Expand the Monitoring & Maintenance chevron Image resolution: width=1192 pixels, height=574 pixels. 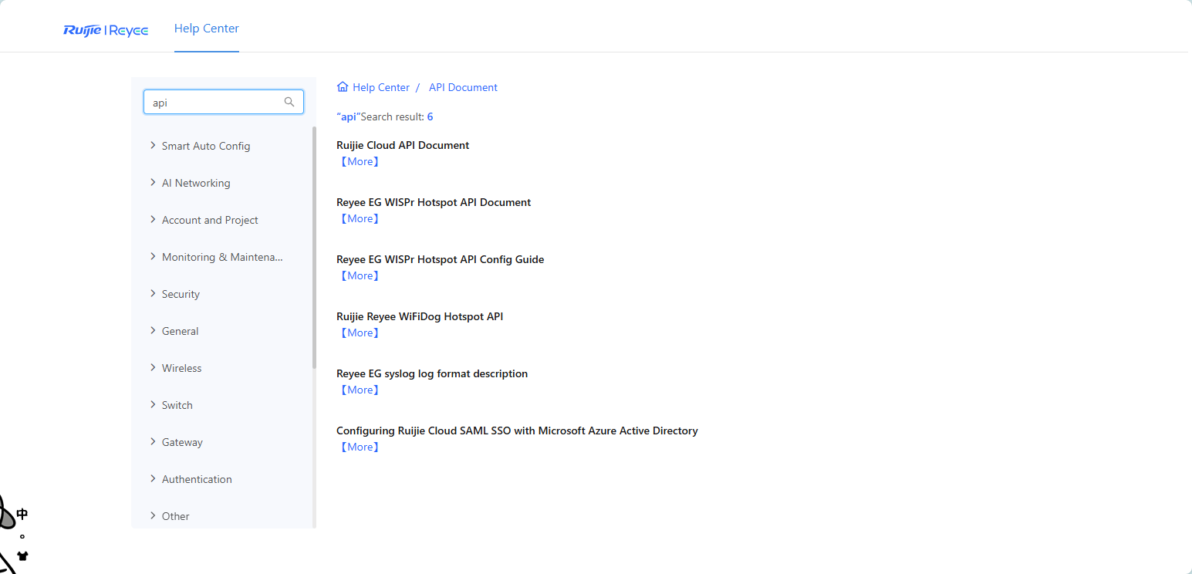pyautogui.click(x=153, y=256)
